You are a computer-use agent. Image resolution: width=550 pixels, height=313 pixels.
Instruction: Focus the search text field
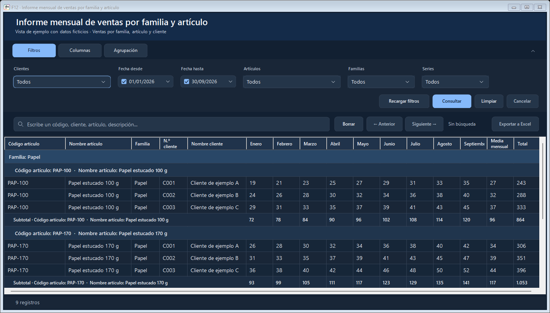tap(171, 124)
